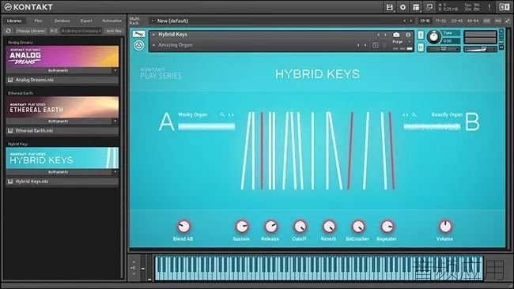
Task: Toggle AUX sends button in rack header
Action: pos(498,21)
